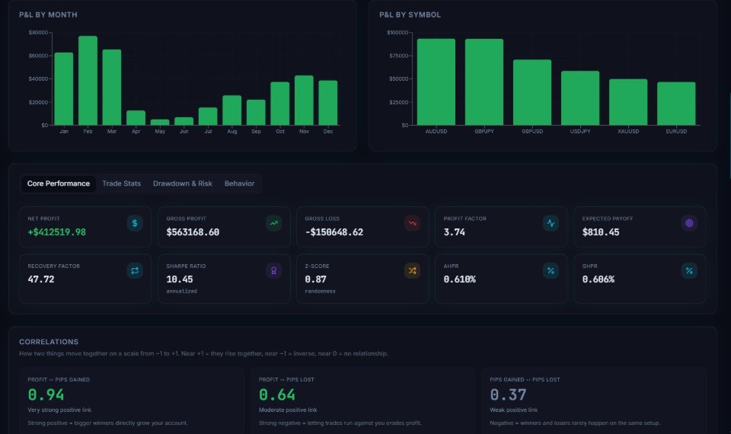
Task: Click the GBPJPY bar in P&L by Symbol
Action: coord(484,82)
